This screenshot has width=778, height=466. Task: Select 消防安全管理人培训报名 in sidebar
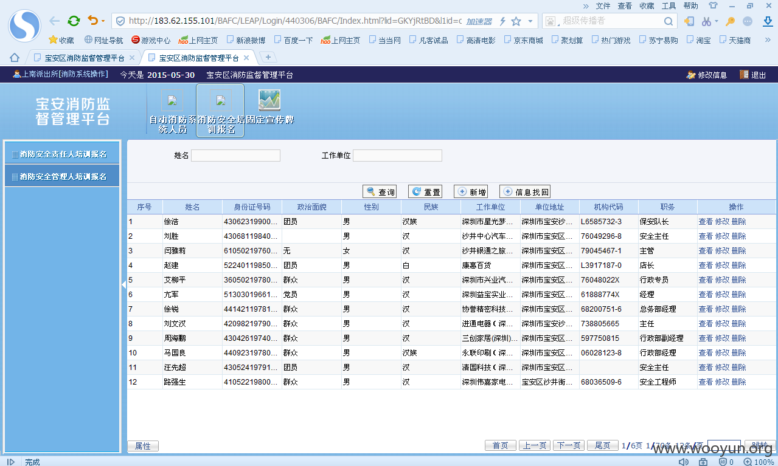tap(62, 176)
